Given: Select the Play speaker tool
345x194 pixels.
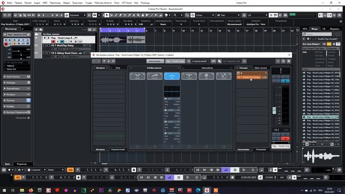Looking at the screenshot, I should (x=156, y=15).
